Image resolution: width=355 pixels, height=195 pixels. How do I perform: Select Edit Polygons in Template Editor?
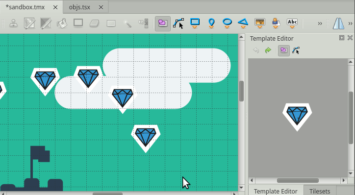pos(296,50)
